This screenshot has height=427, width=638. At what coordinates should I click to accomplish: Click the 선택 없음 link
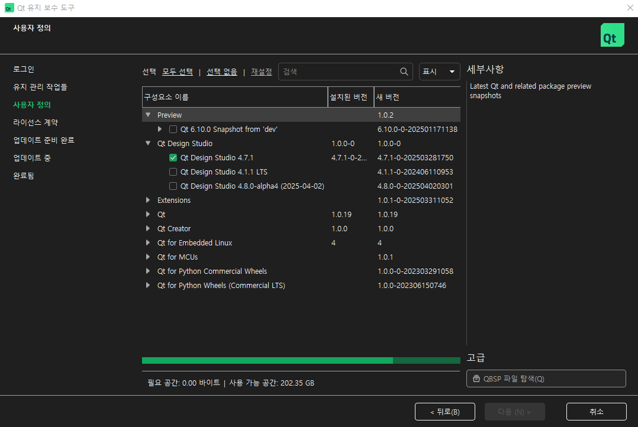pos(222,72)
